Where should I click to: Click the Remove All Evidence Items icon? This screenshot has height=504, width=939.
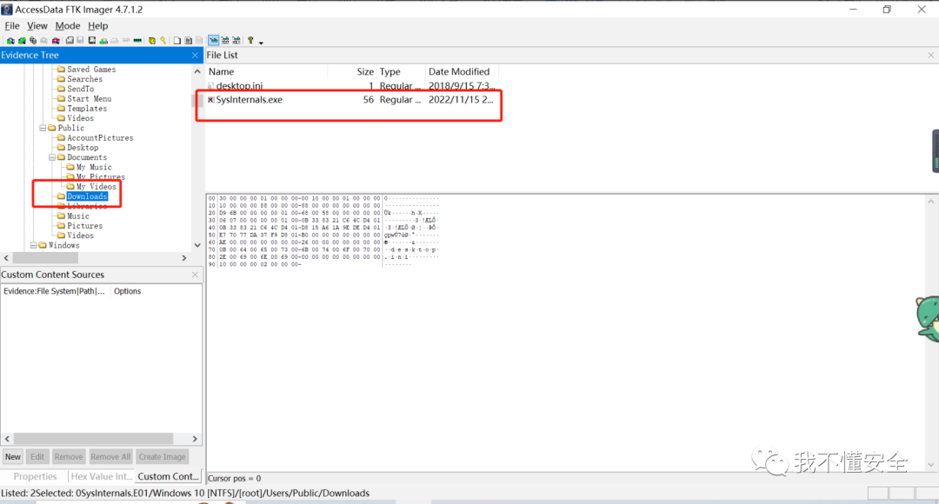tap(56, 41)
